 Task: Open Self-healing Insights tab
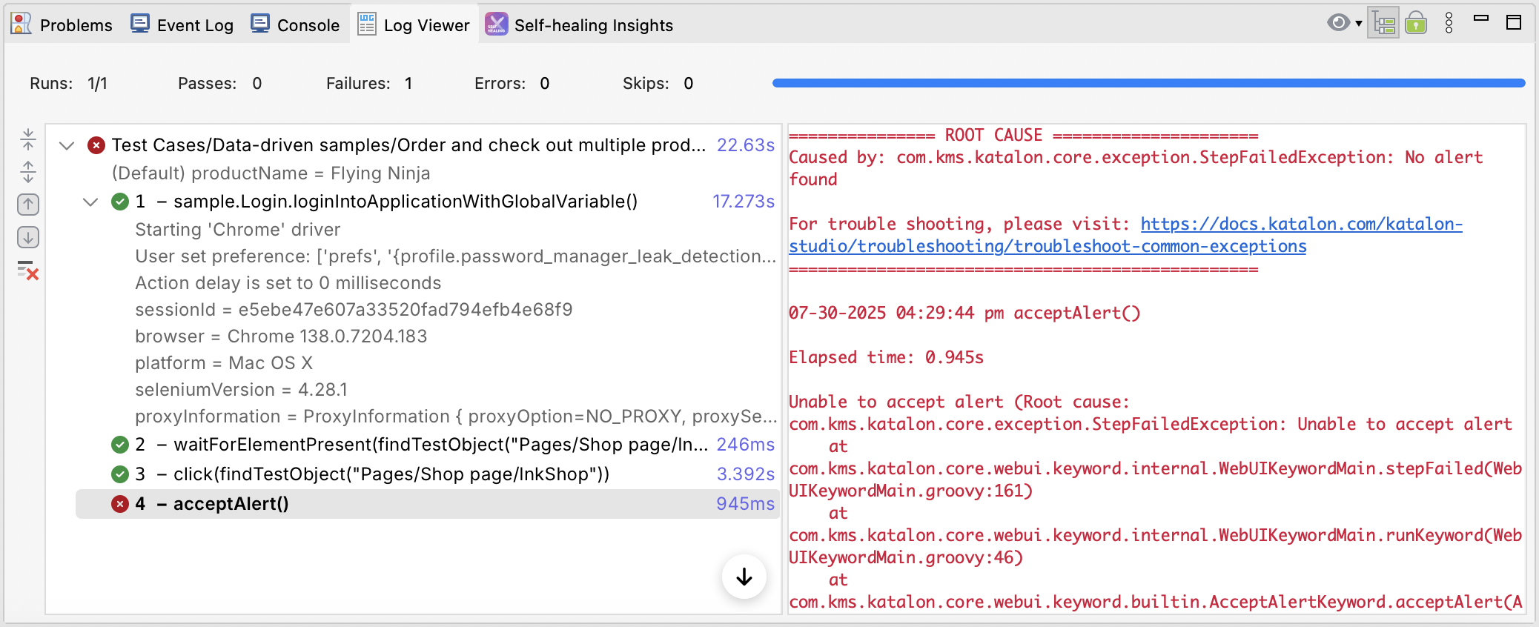(579, 24)
